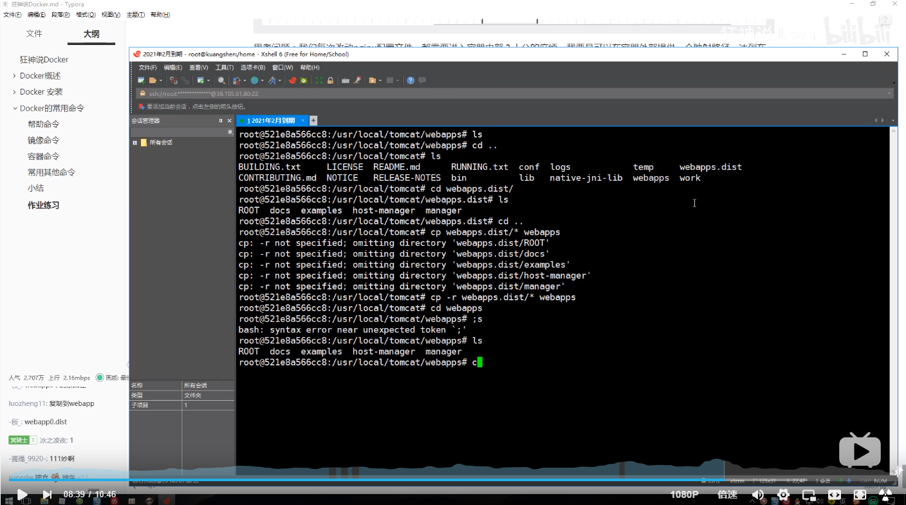Seek on the video progress bar
Image resolution: width=906 pixels, height=505 pixels.
tap(453, 479)
